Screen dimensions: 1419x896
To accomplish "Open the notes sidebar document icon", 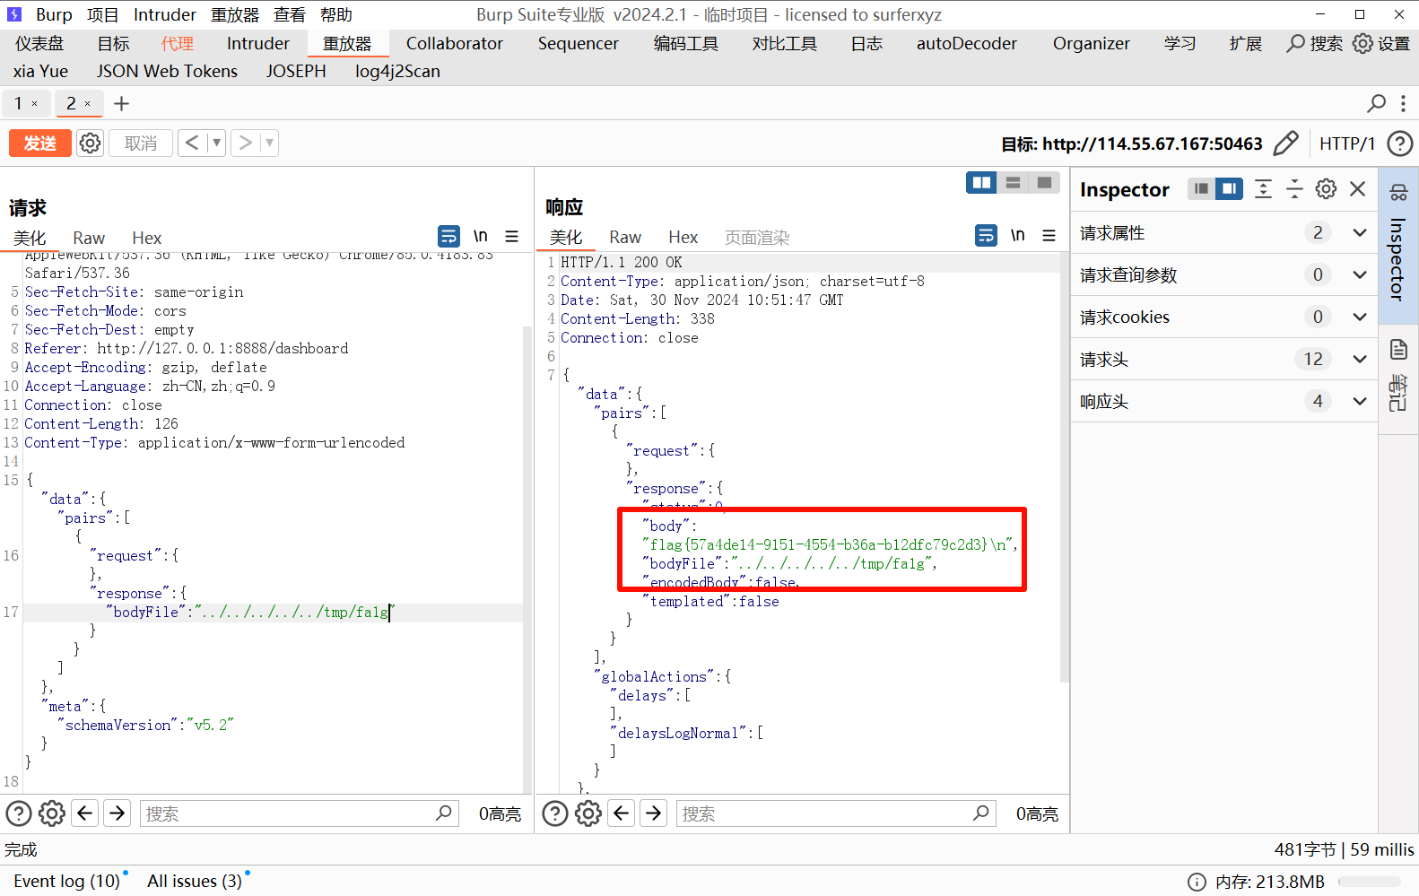I will pyautogui.click(x=1398, y=350).
